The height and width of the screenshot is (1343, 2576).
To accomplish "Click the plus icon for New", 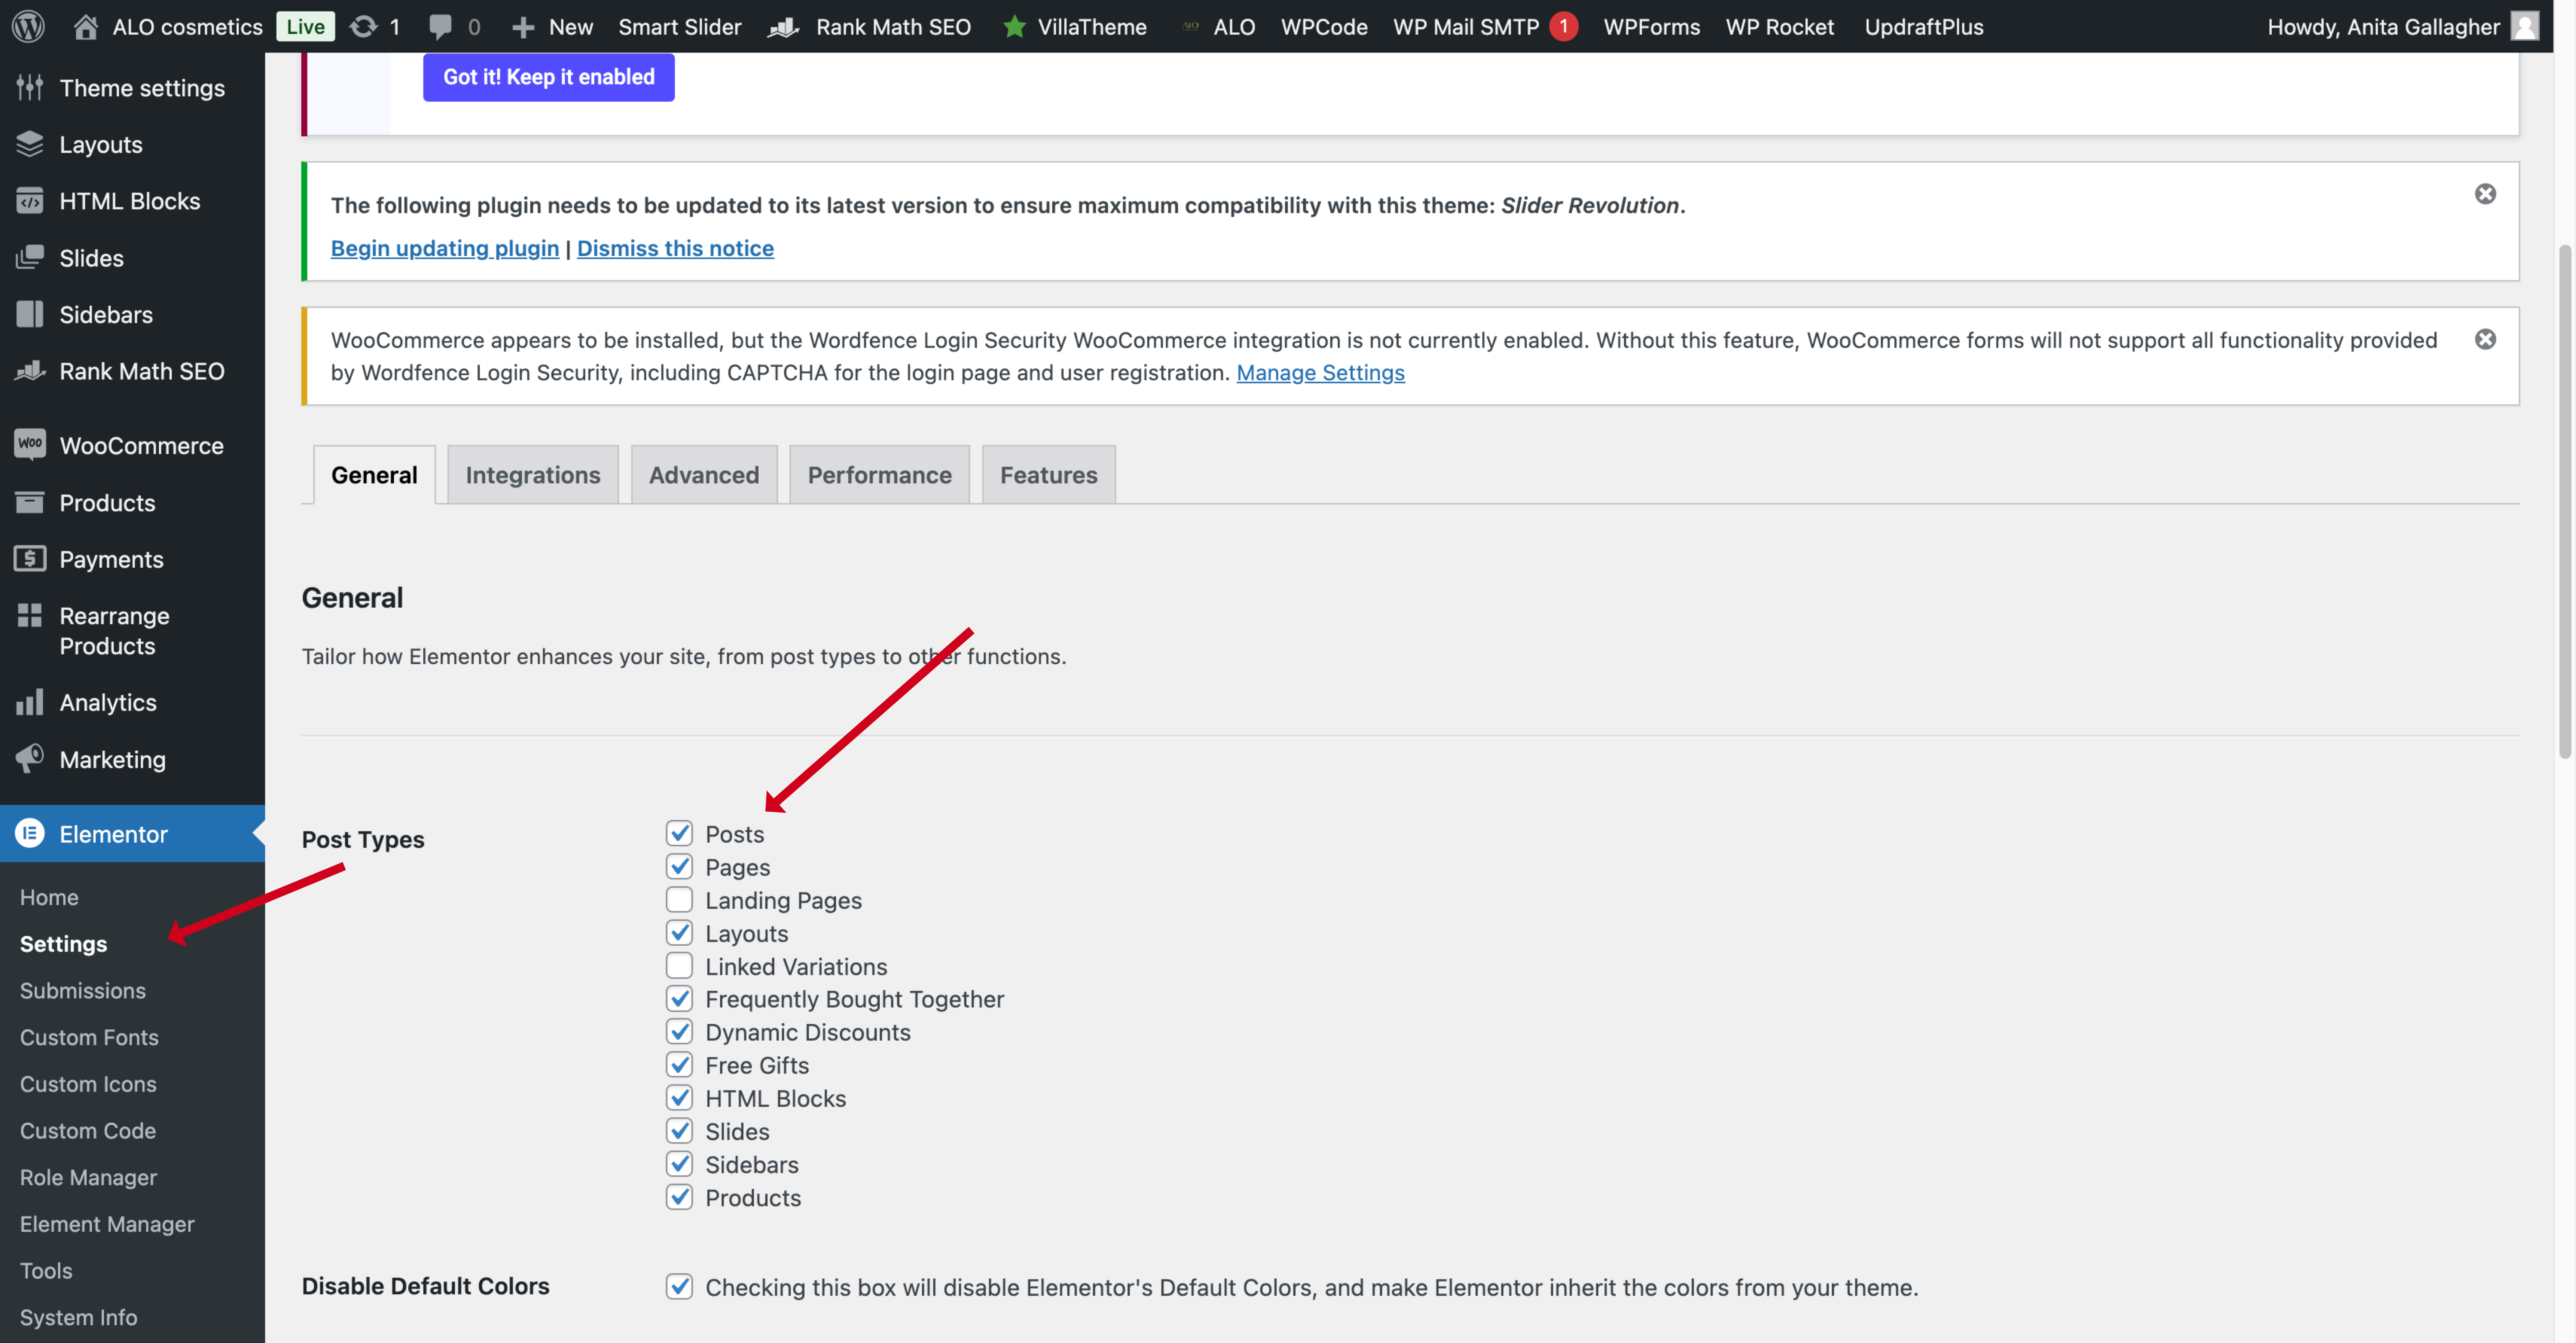I will pos(523,27).
